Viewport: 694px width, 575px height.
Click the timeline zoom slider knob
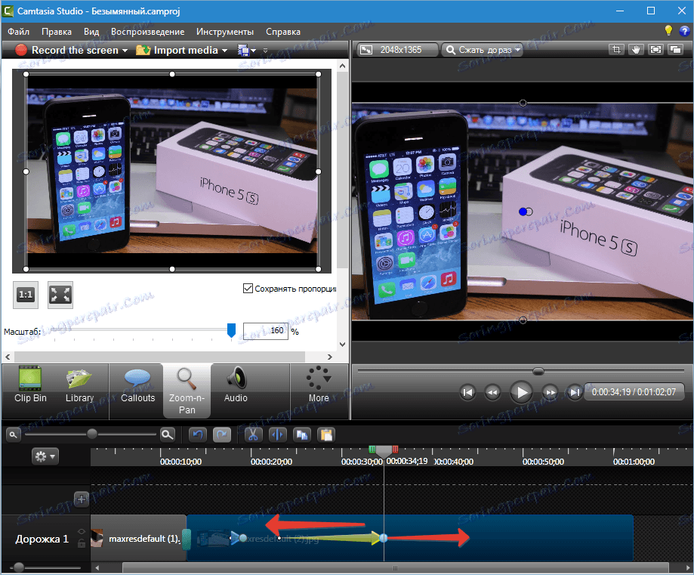pyautogui.click(x=91, y=434)
